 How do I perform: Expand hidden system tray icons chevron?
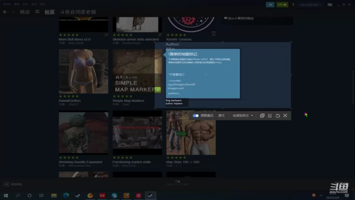point(321,196)
